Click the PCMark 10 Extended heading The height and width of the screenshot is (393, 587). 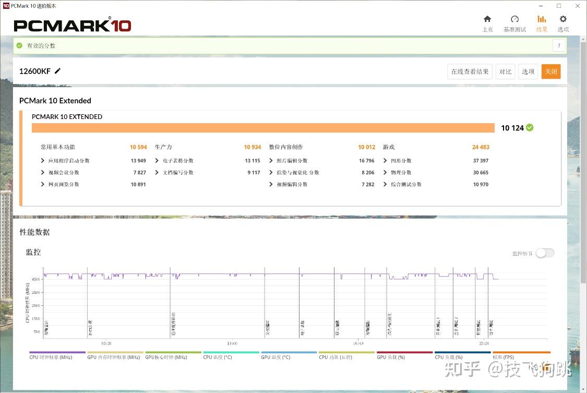[x=55, y=101]
